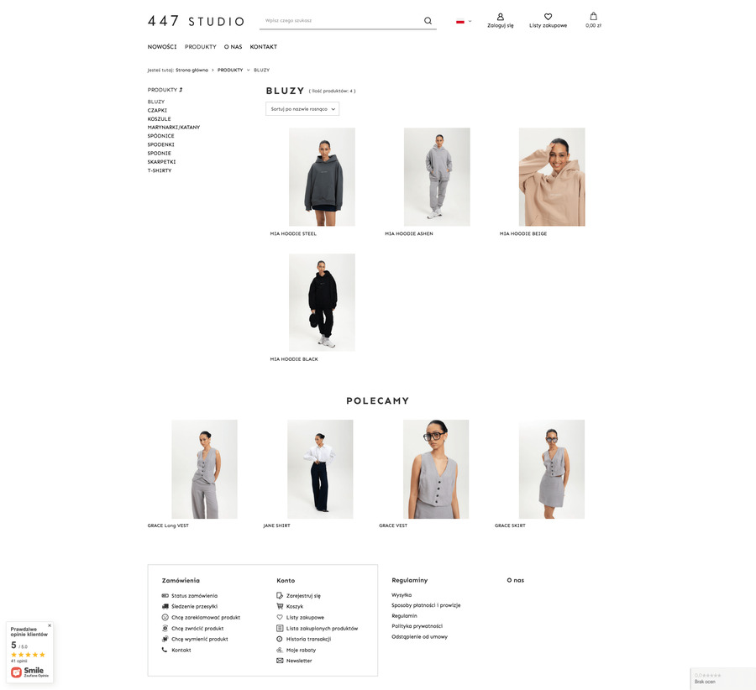756x690 pixels.
Task: Open the JANE SHIRT recommended product image
Action: click(x=320, y=469)
